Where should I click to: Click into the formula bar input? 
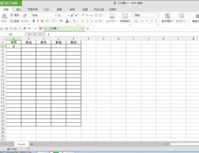click(x=122, y=34)
